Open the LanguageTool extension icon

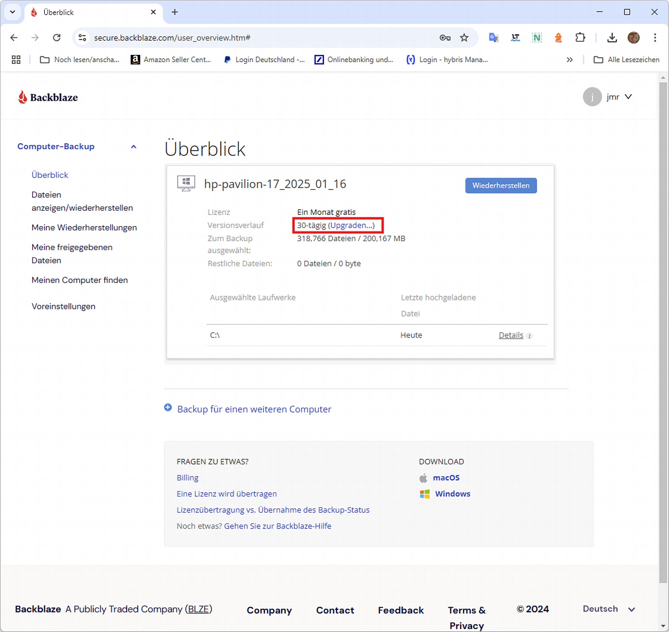(515, 37)
